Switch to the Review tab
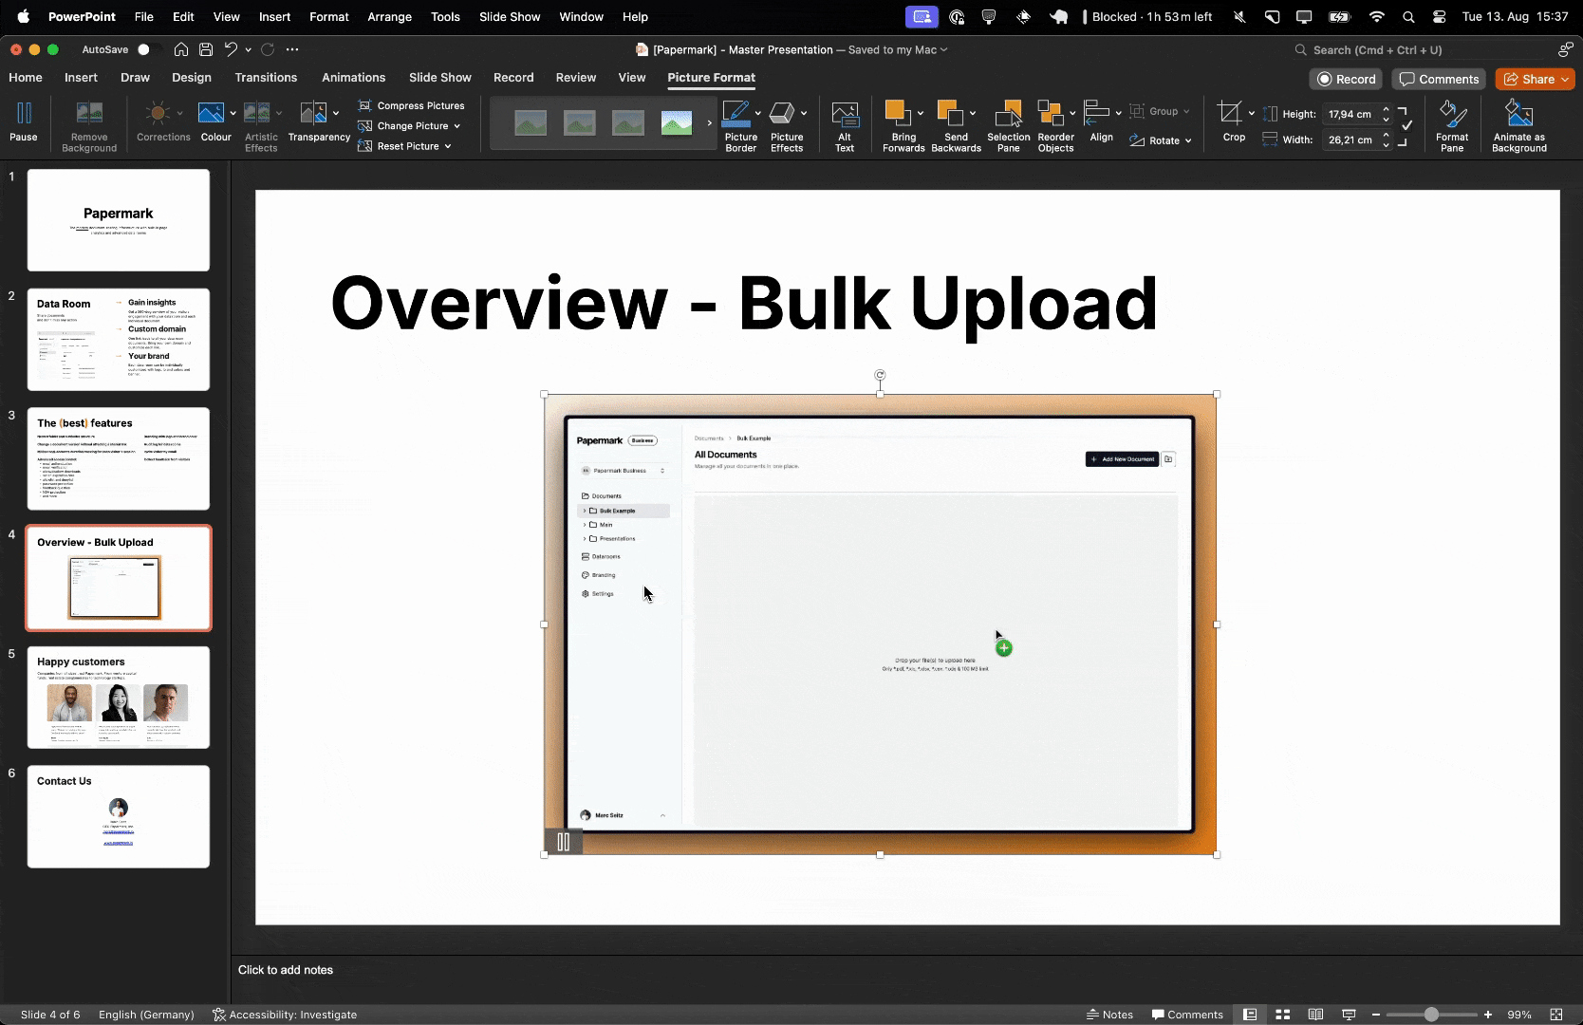Screen dimensions: 1583x1025 [x=576, y=78]
